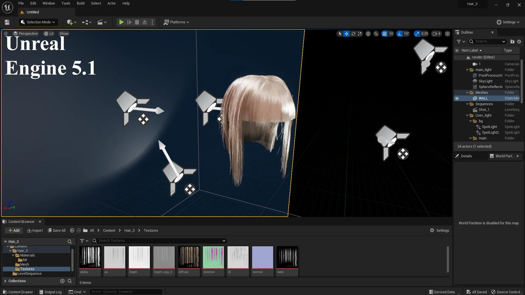Image resolution: width=525 pixels, height=295 pixels.
Task: Open the Build menu
Action: pos(80,3)
